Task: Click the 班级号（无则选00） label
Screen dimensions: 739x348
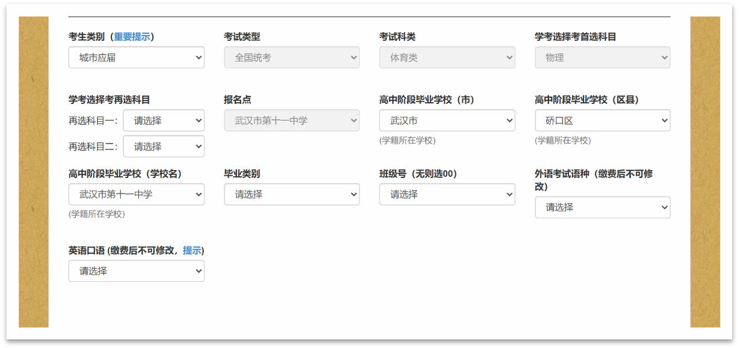Action: [418, 173]
